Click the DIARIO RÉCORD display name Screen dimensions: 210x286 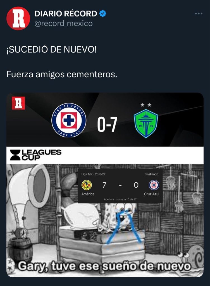66,14
